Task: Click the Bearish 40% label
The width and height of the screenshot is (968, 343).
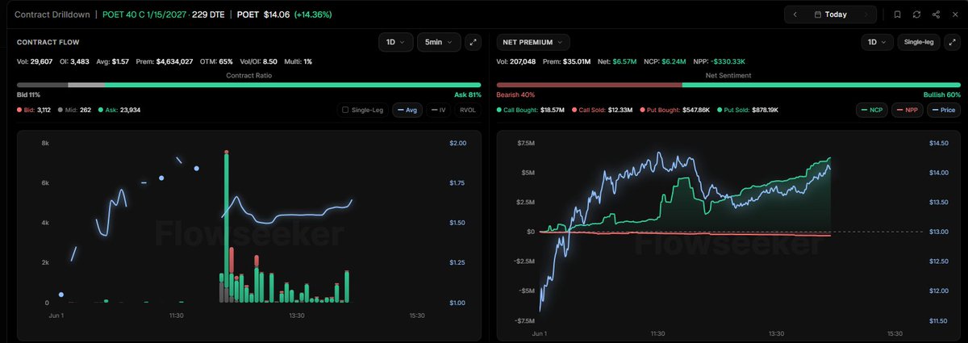Action: pyautogui.click(x=516, y=94)
